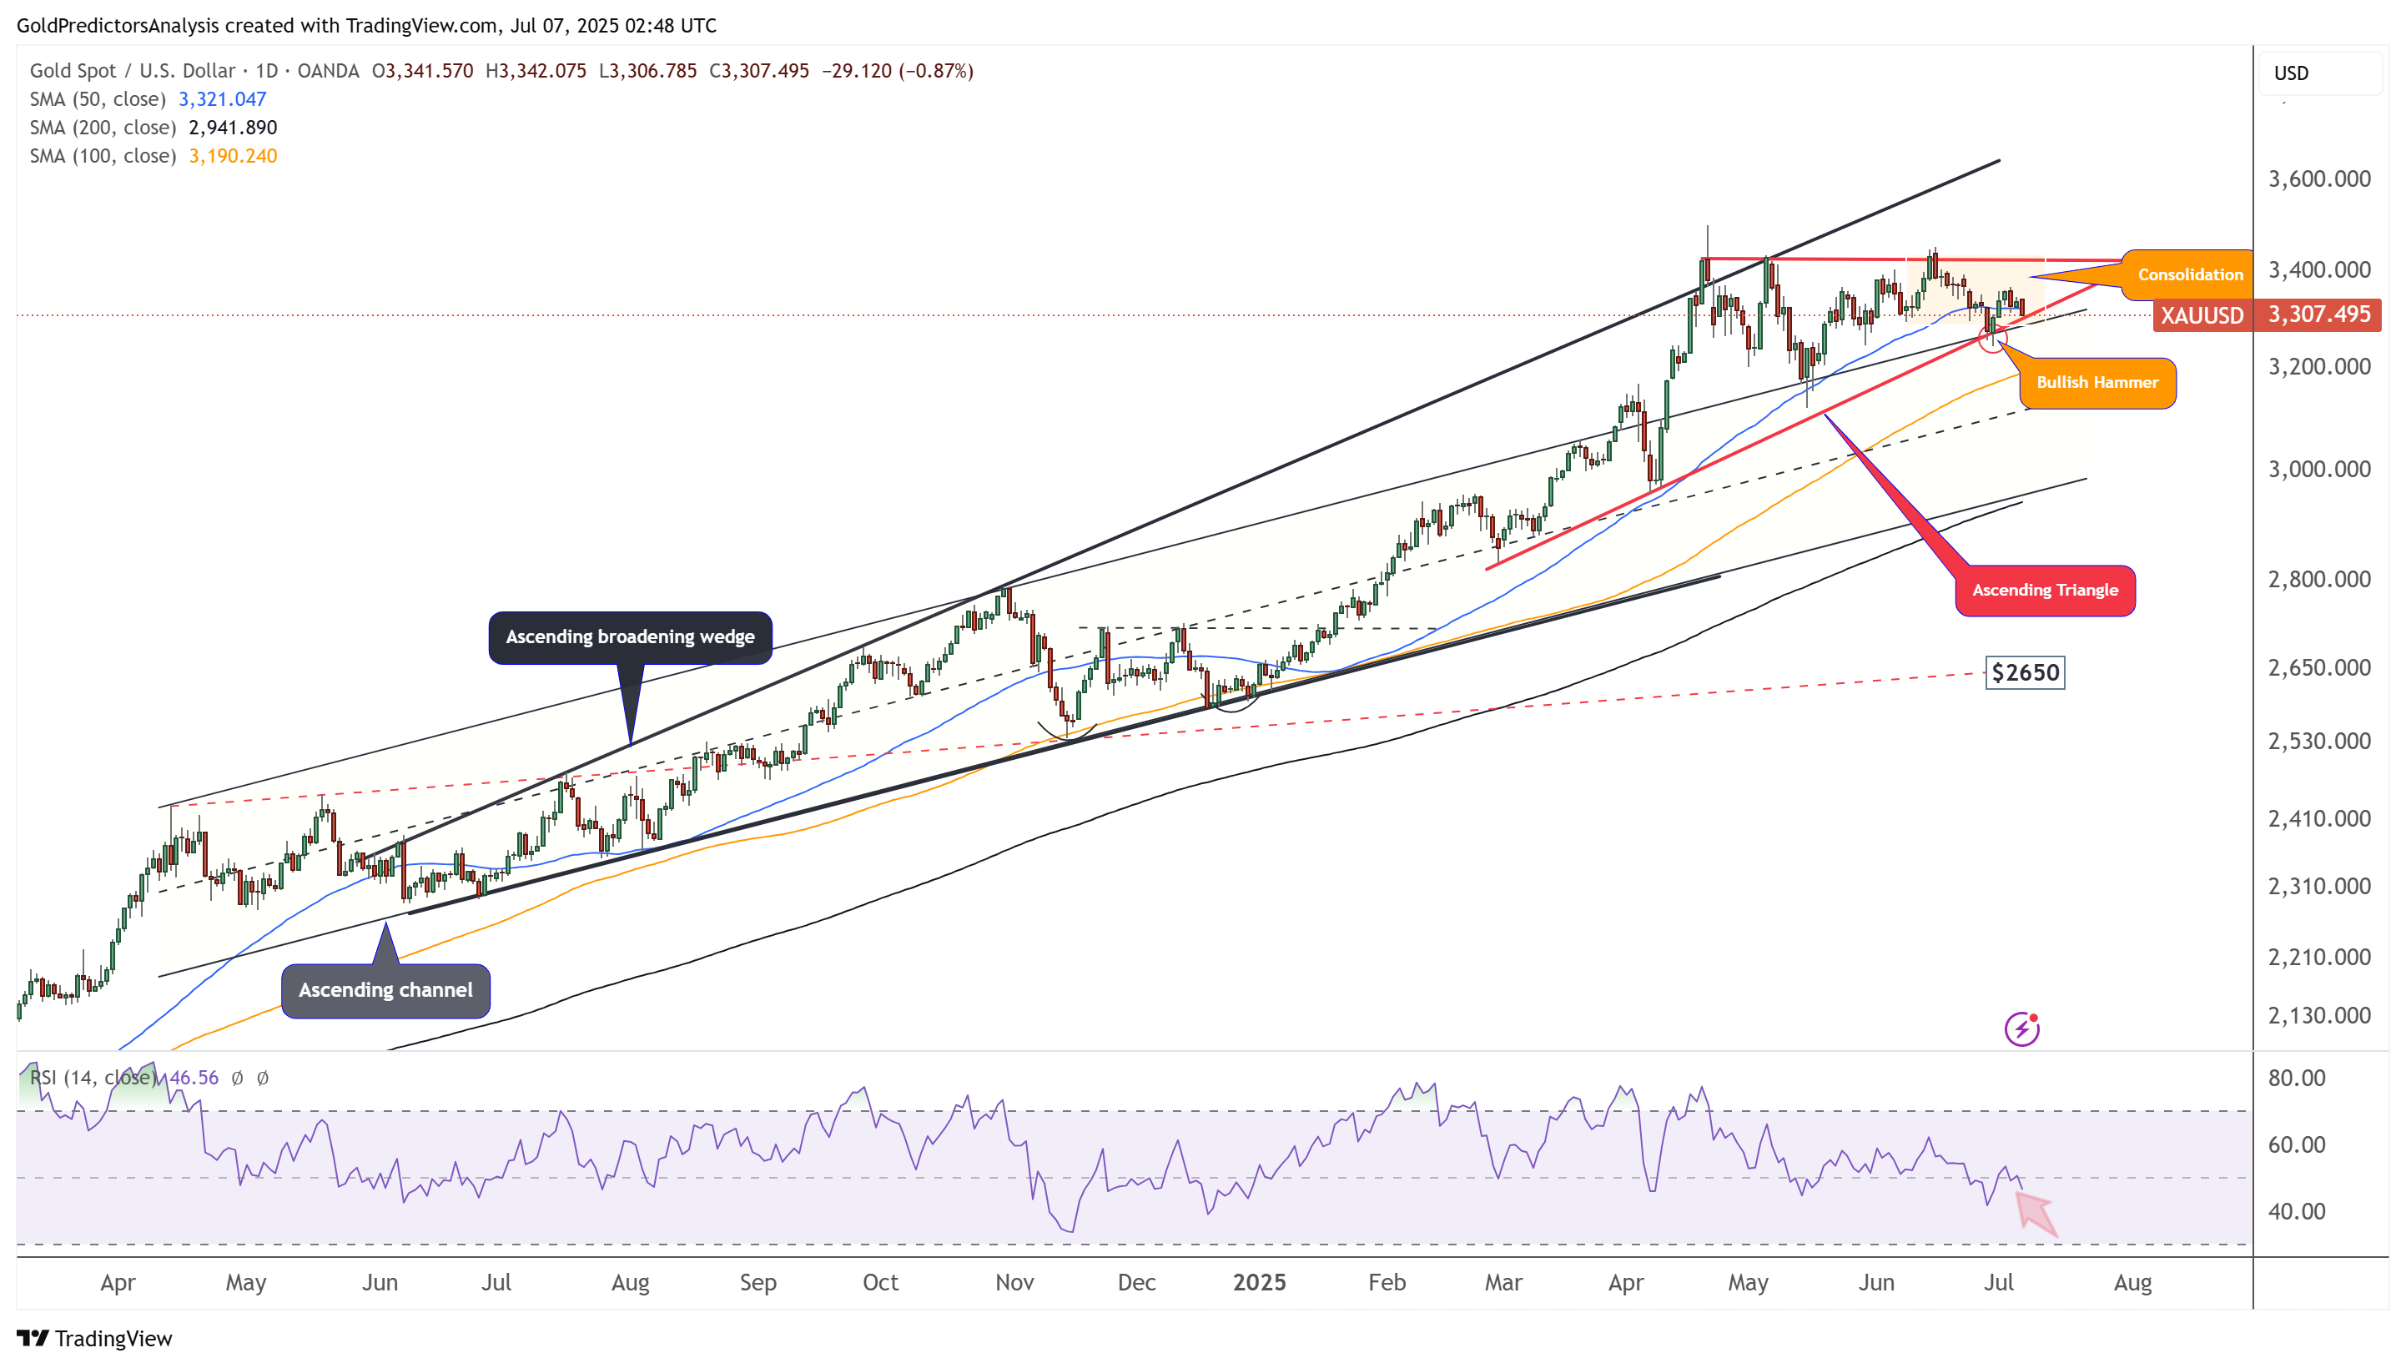Click the TradingView logo at bottom left
The width and height of the screenshot is (2406, 1368).
click(x=95, y=1338)
